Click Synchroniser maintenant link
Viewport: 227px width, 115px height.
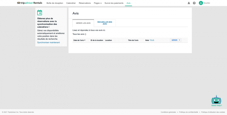coord(49,42)
